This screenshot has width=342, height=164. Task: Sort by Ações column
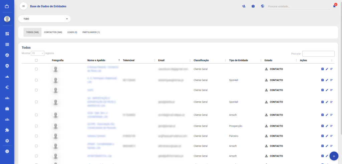click(316, 60)
